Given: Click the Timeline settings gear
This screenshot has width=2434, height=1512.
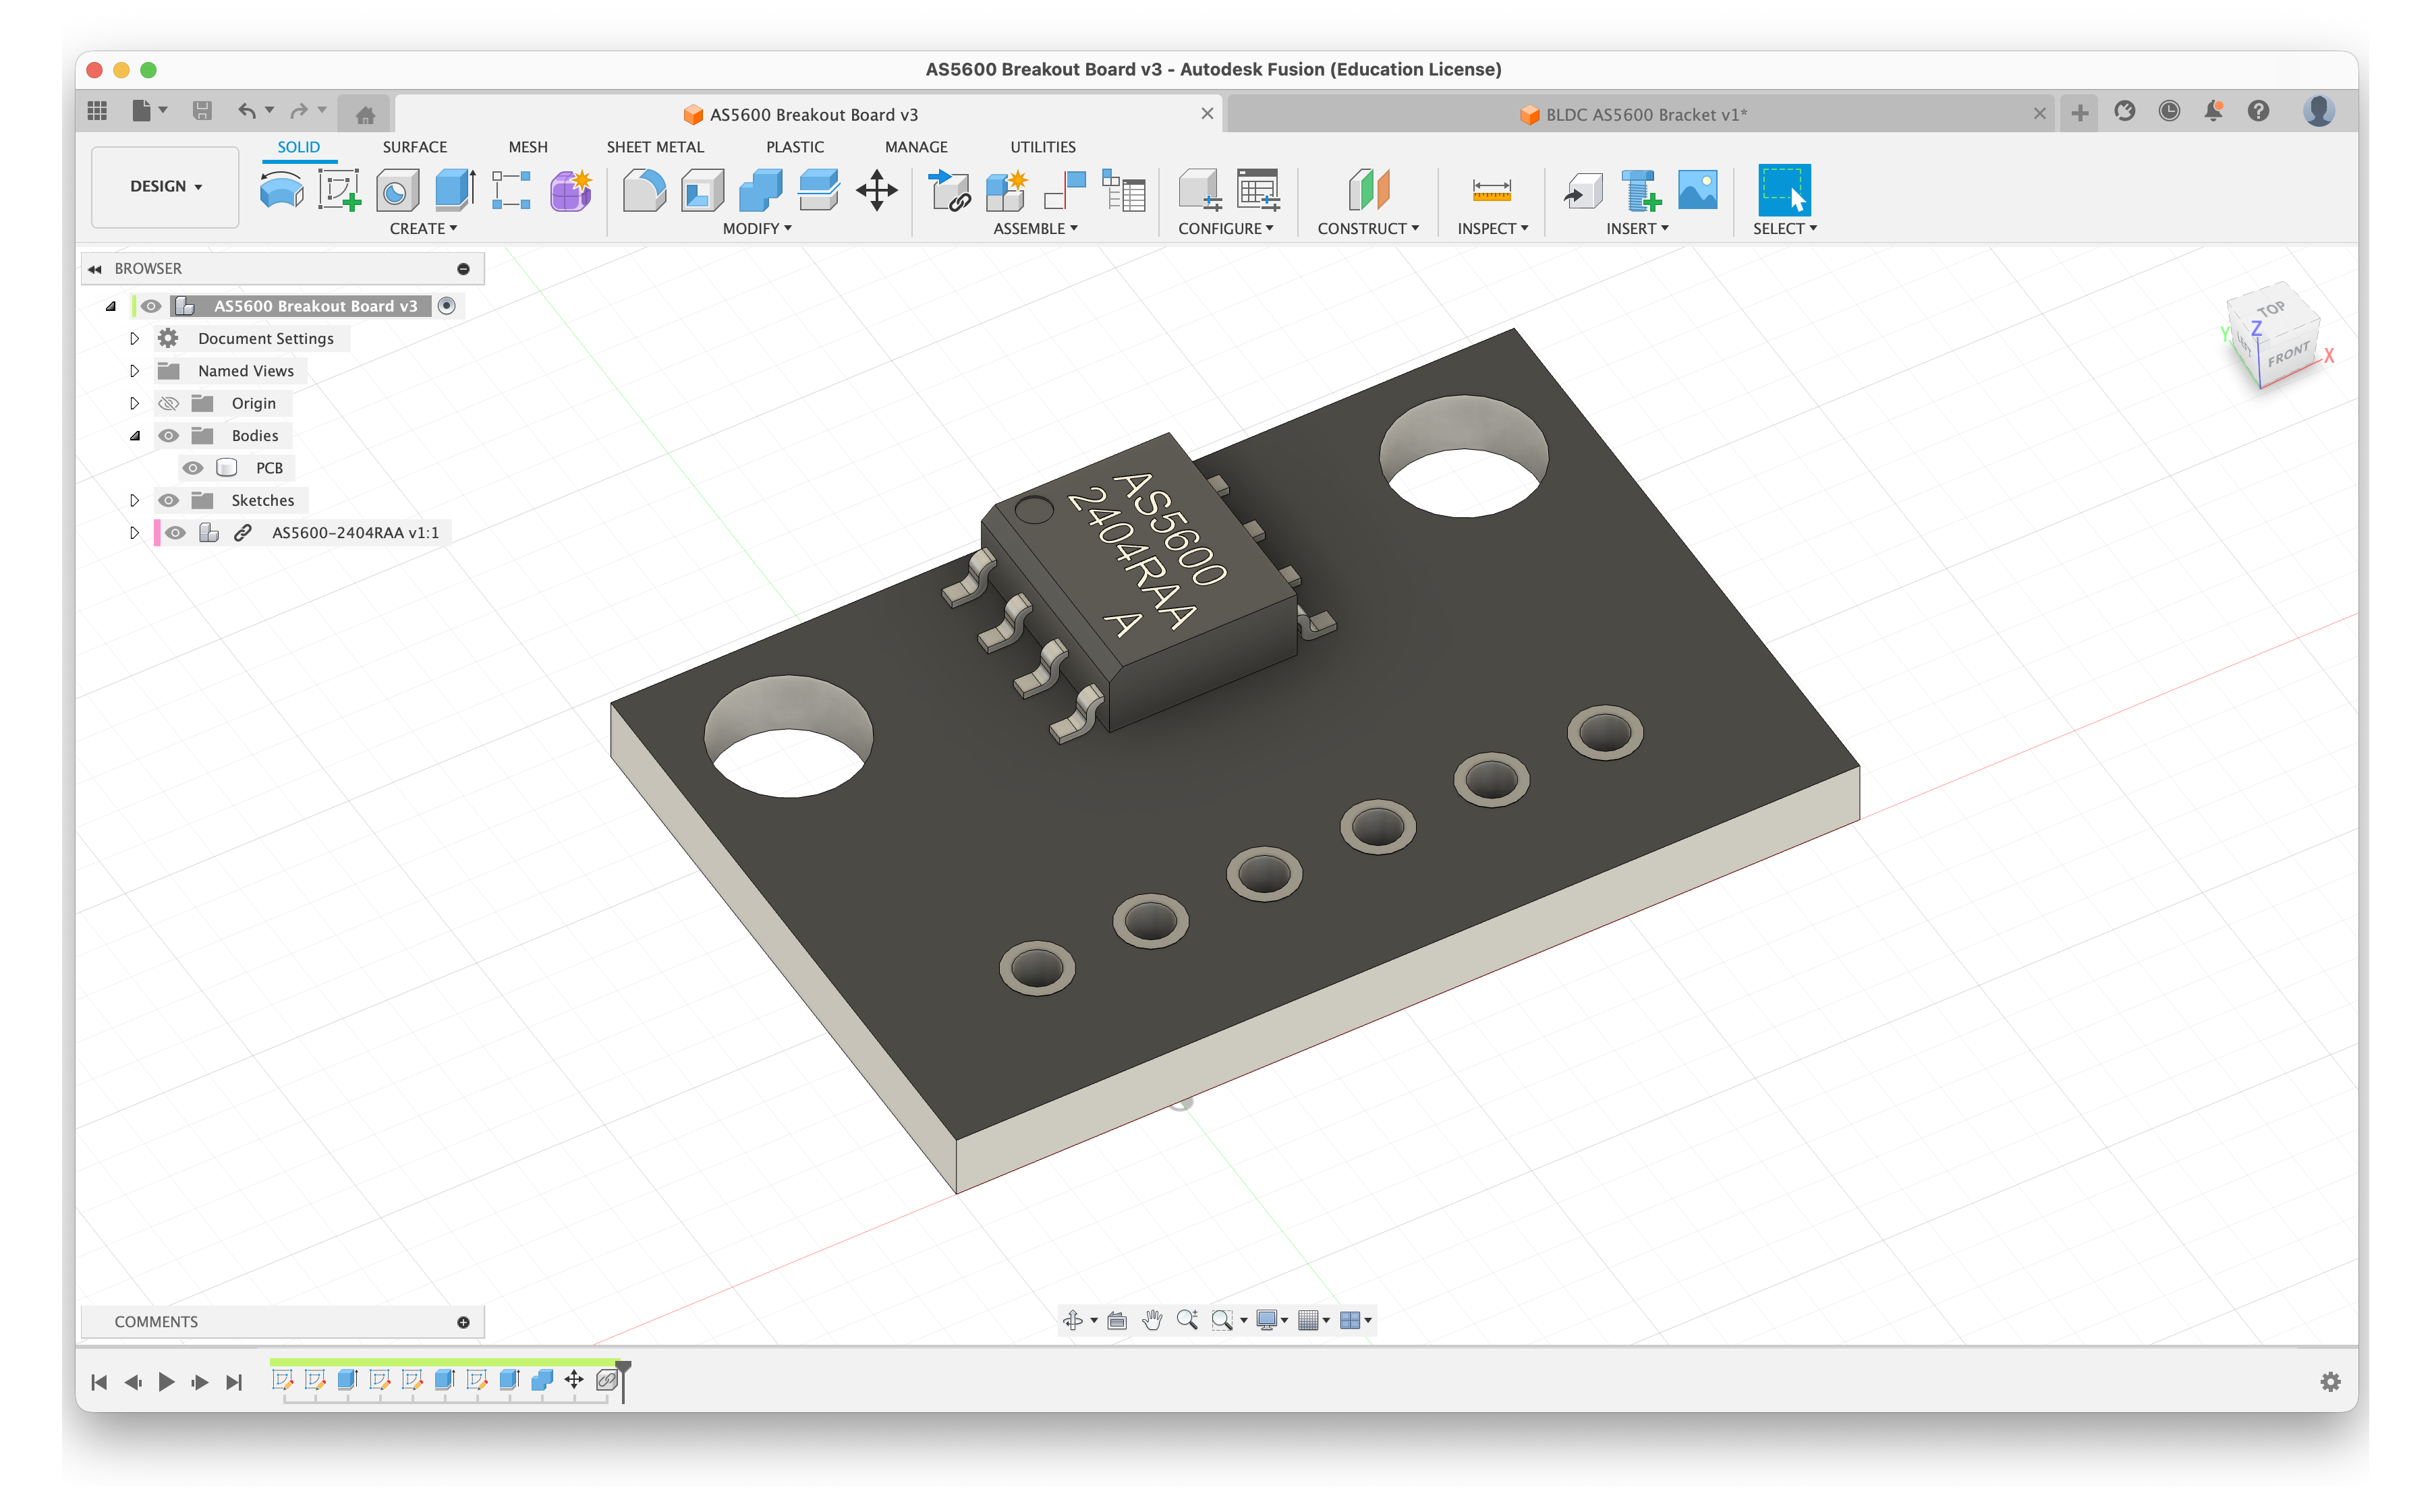Looking at the screenshot, I should pyautogui.click(x=2330, y=1381).
